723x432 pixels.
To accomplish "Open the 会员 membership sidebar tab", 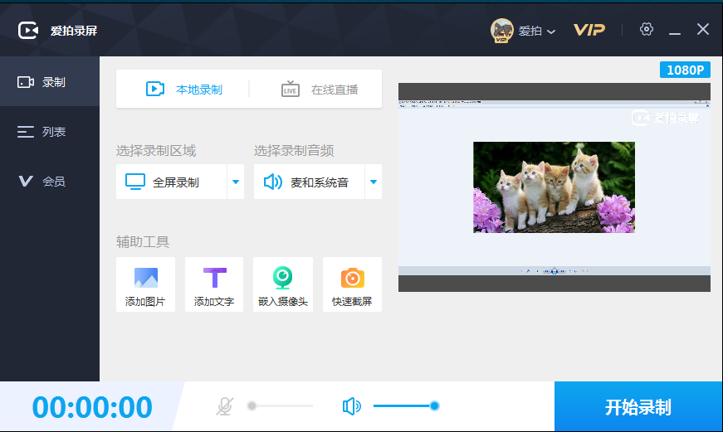I will 50,181.
